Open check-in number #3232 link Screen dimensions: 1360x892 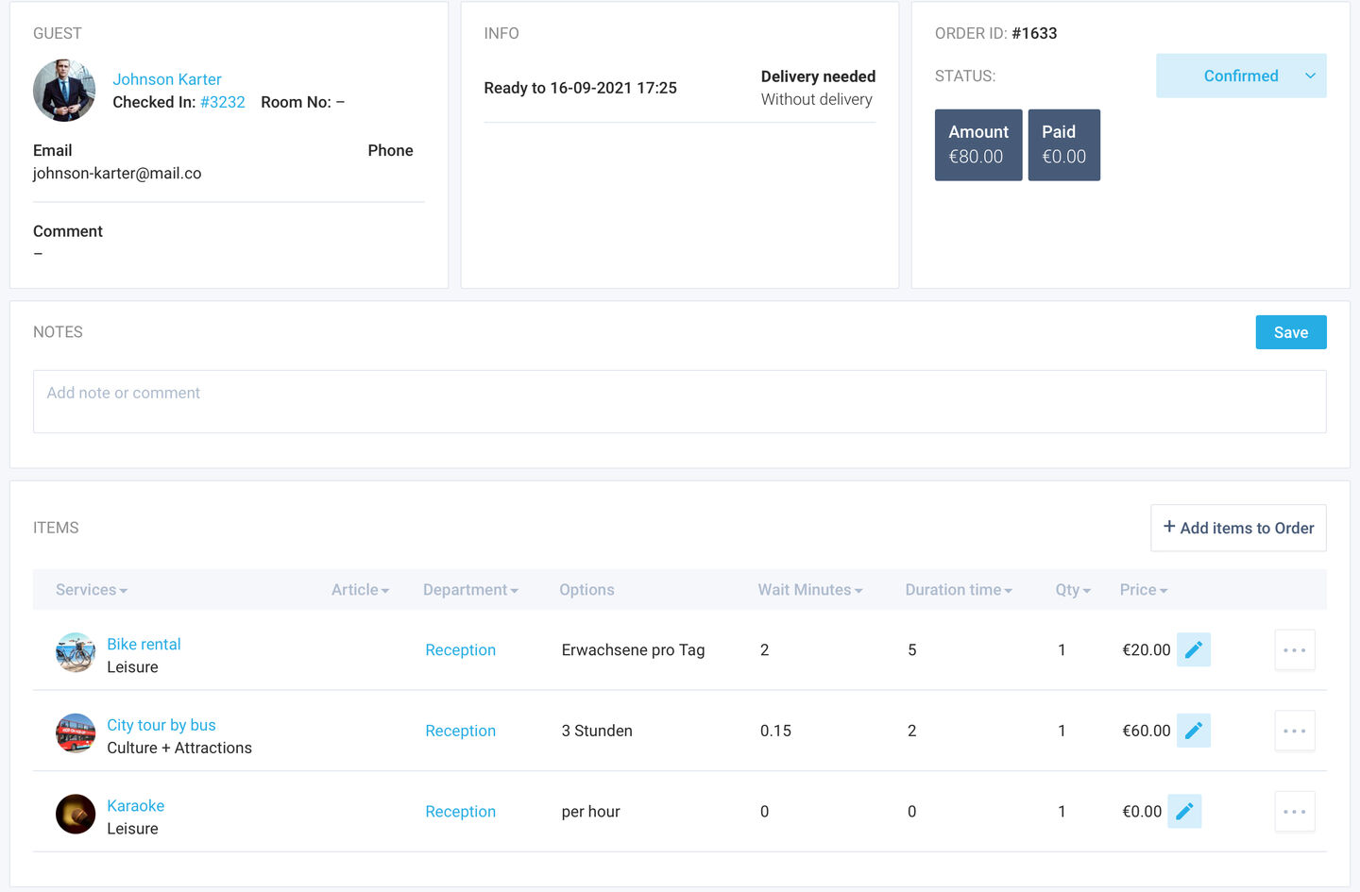[x=223, y=102]
